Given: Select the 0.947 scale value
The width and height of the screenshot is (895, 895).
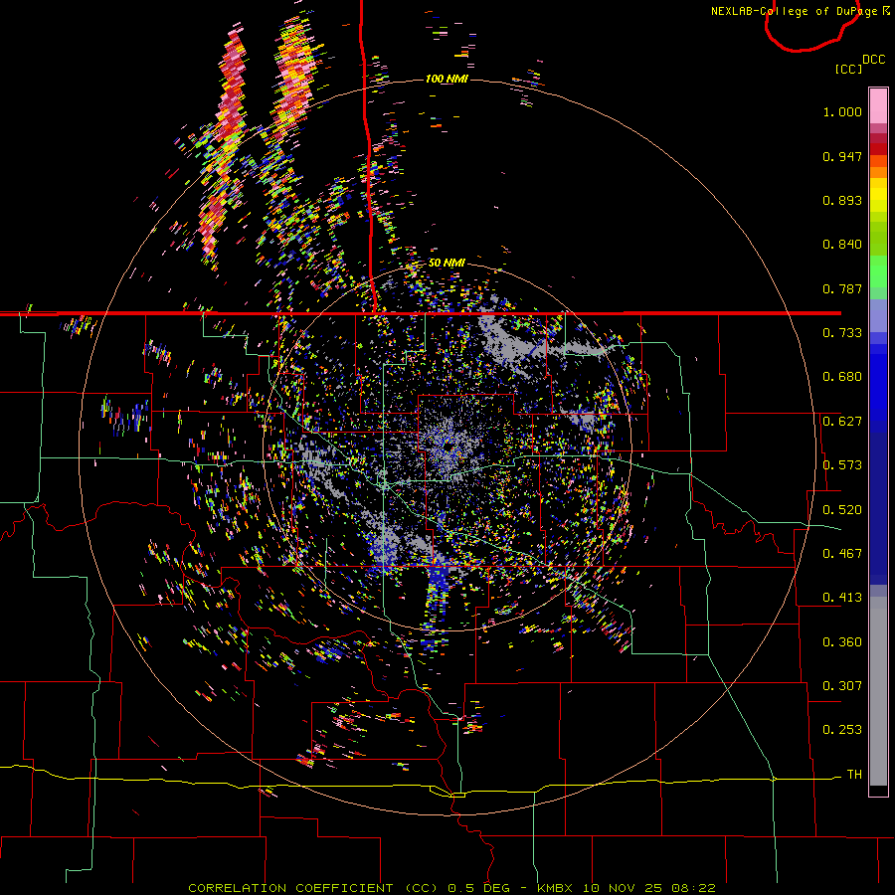Looking at the screenshot, I should pos(842,156).
